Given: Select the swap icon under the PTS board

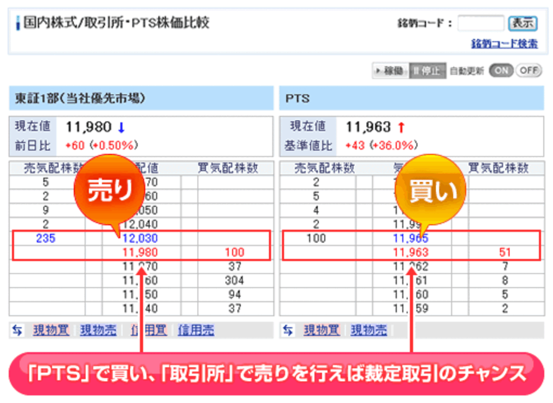Looking at the screenshot, I should pos(287,330).
